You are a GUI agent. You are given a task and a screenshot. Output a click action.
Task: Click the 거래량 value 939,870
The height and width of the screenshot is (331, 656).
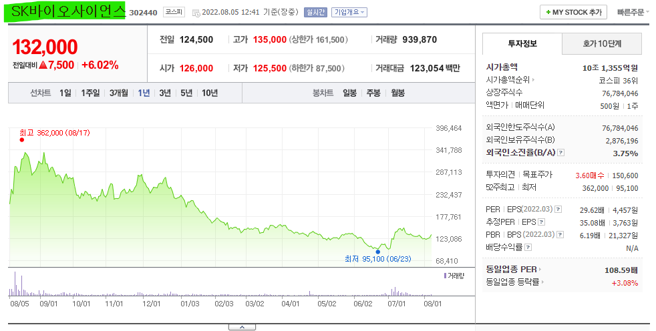point(420,39)
